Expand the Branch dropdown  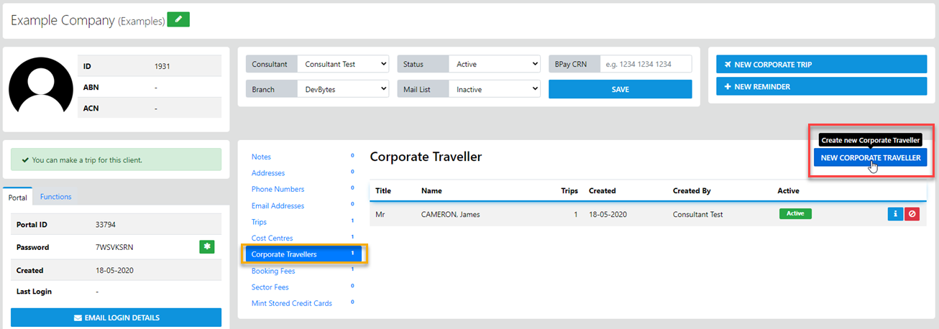click(x=343, y=89)
